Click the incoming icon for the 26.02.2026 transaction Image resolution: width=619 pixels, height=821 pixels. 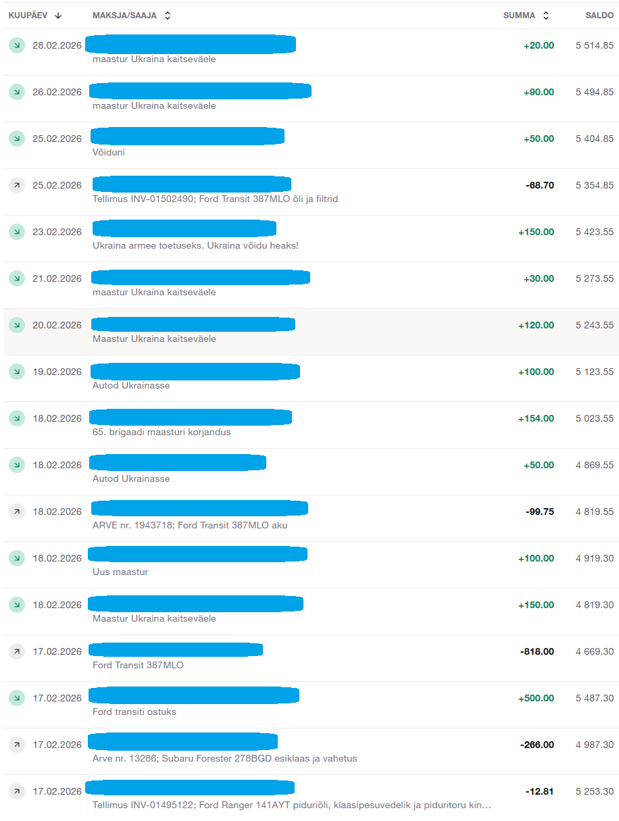tap(16, 92)
